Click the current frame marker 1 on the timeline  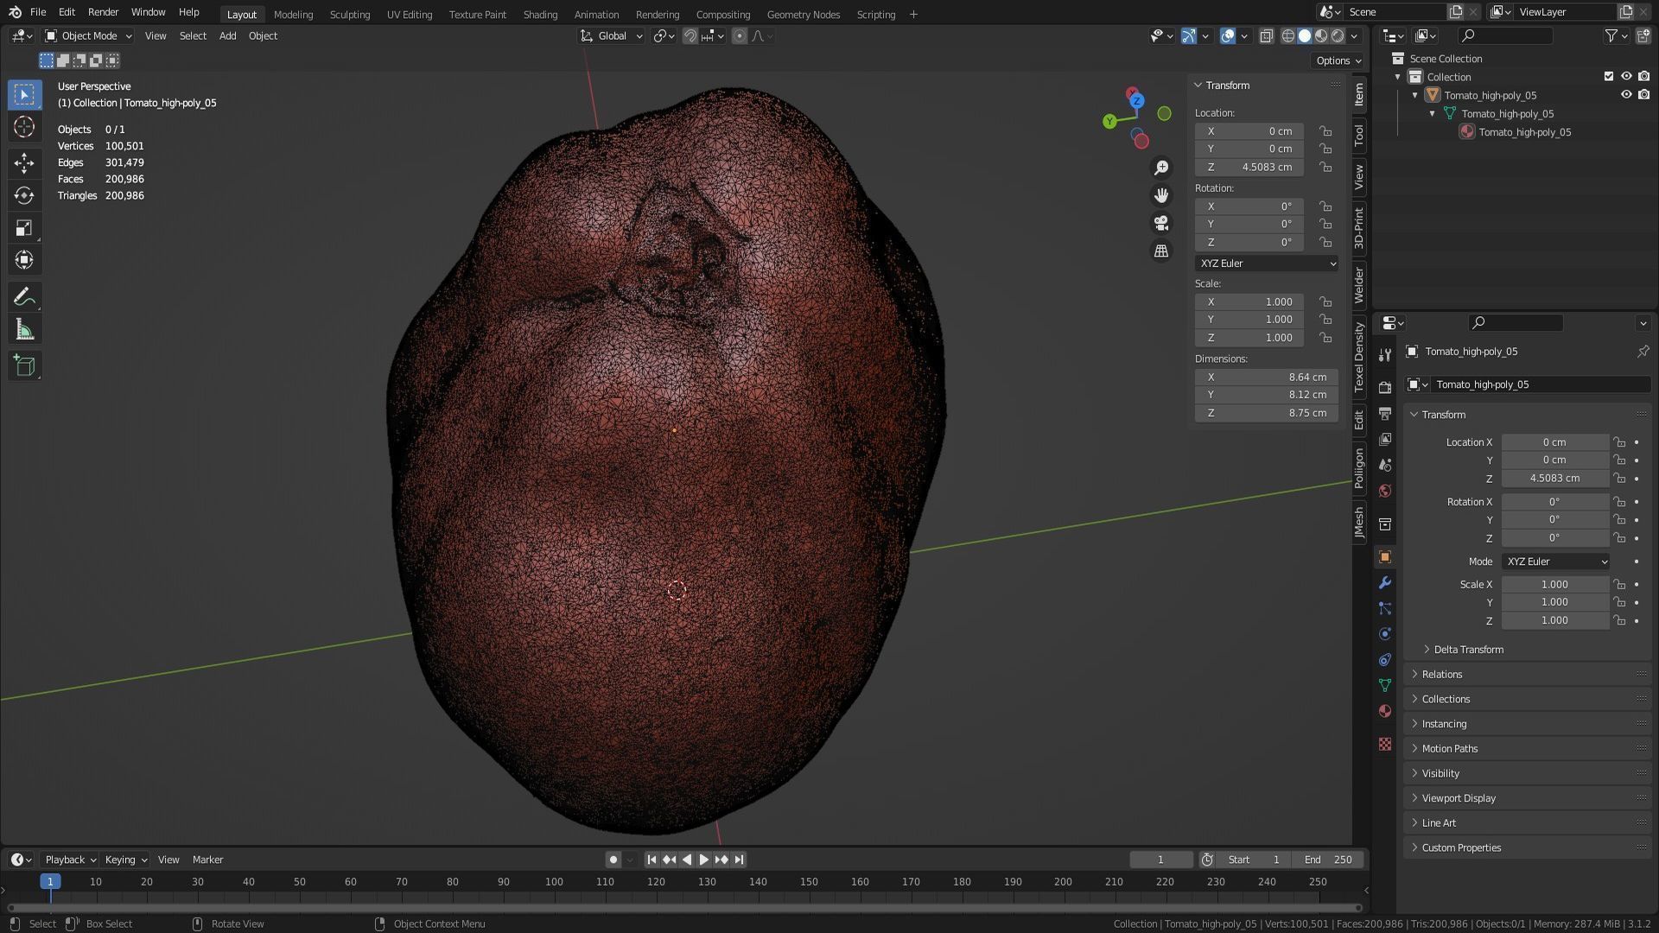tap(50, 881)
